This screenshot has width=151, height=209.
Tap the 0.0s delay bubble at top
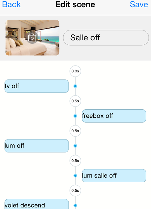[75, 71]
